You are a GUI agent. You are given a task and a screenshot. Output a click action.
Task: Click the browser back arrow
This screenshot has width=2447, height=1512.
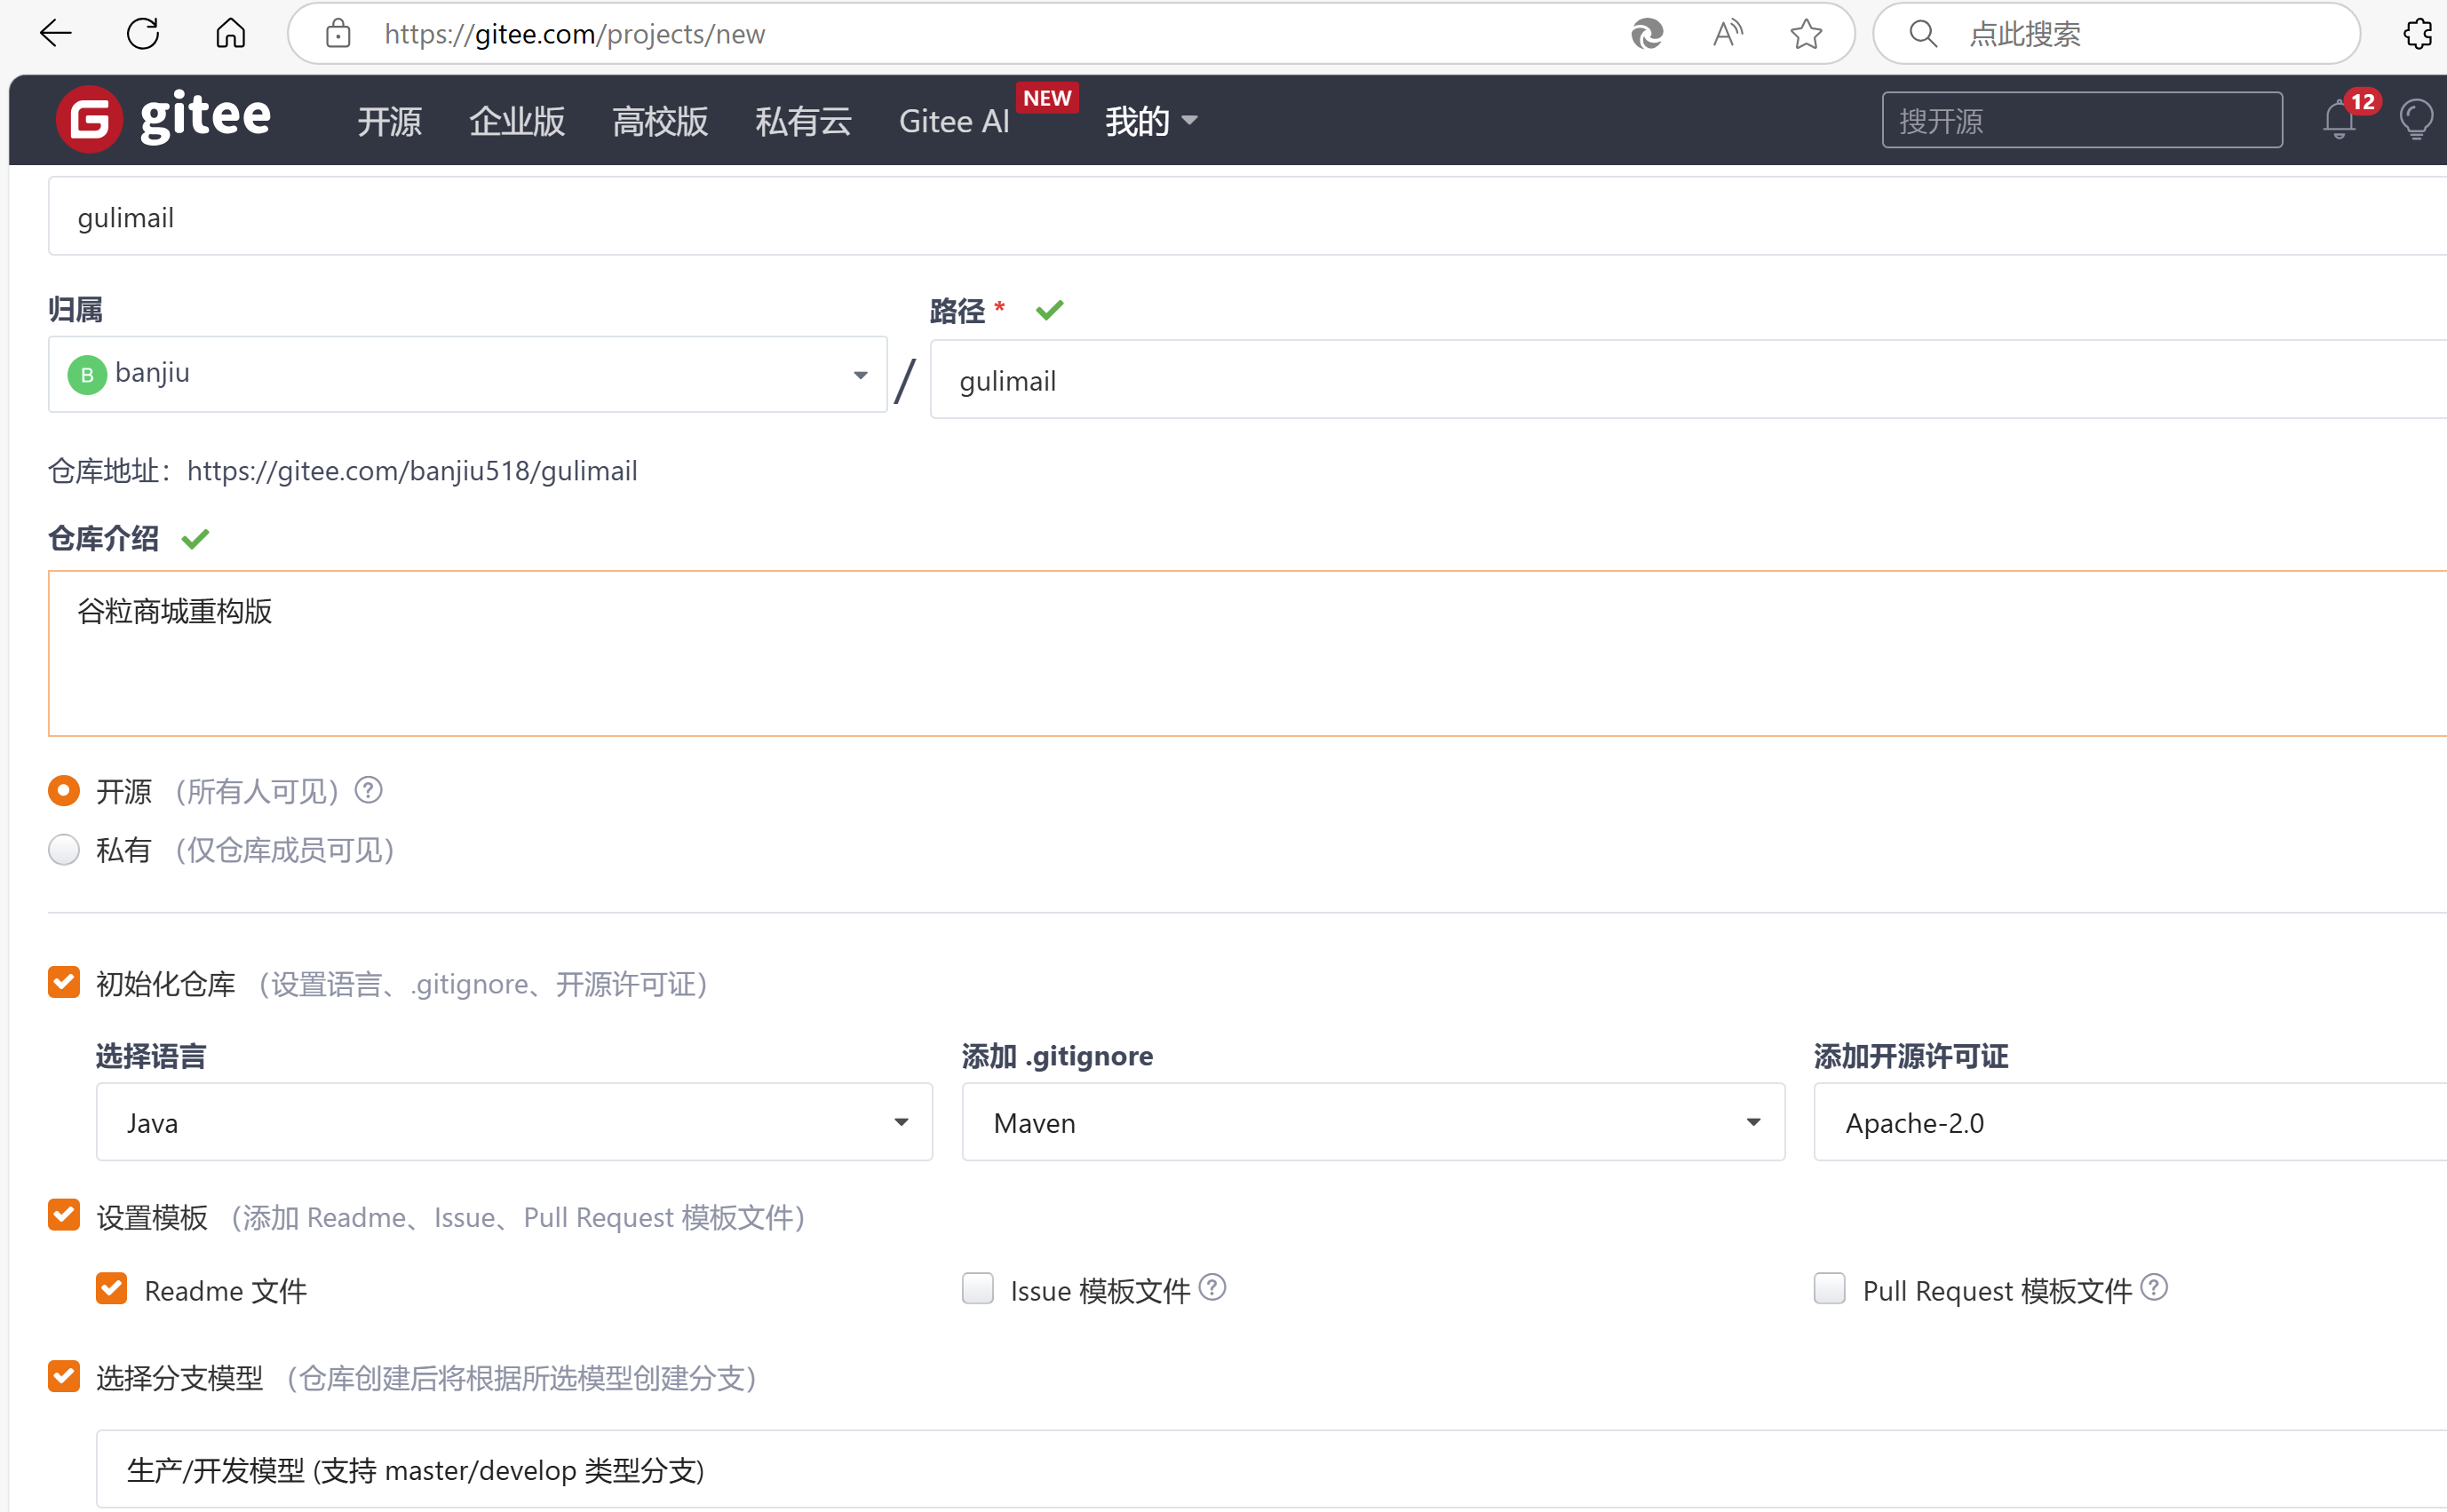tap(55, 34)
